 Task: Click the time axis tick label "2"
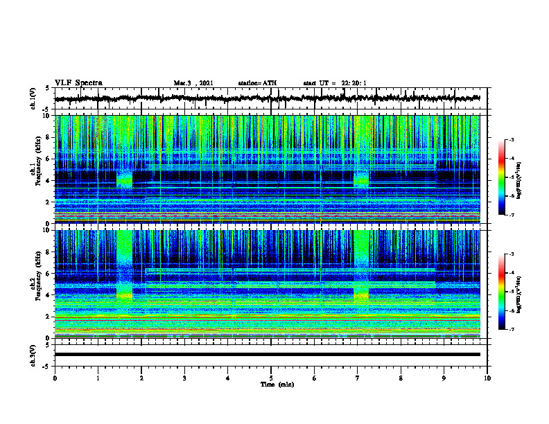click(141, 378)
